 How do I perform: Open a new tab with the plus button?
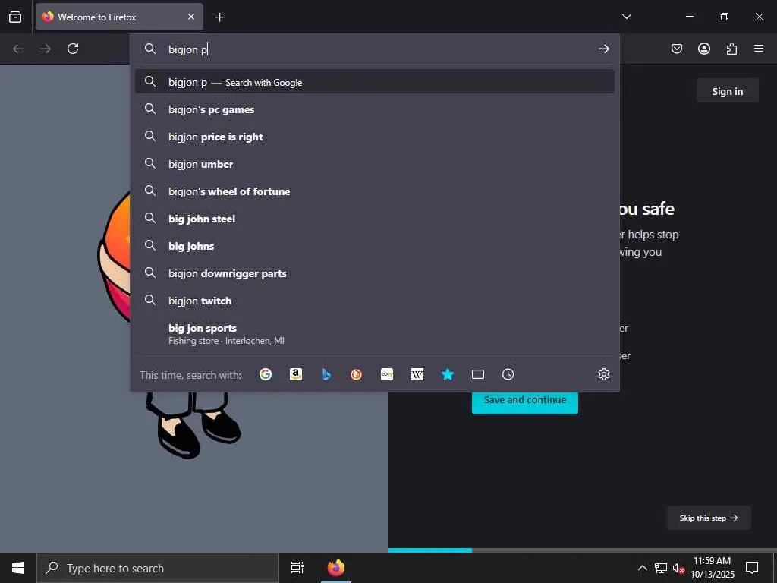(x=219, y=17)
